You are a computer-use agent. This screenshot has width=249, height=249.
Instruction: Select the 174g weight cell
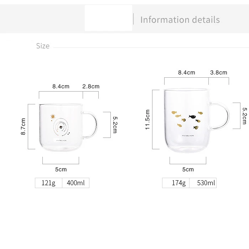(x=176, y=183)
